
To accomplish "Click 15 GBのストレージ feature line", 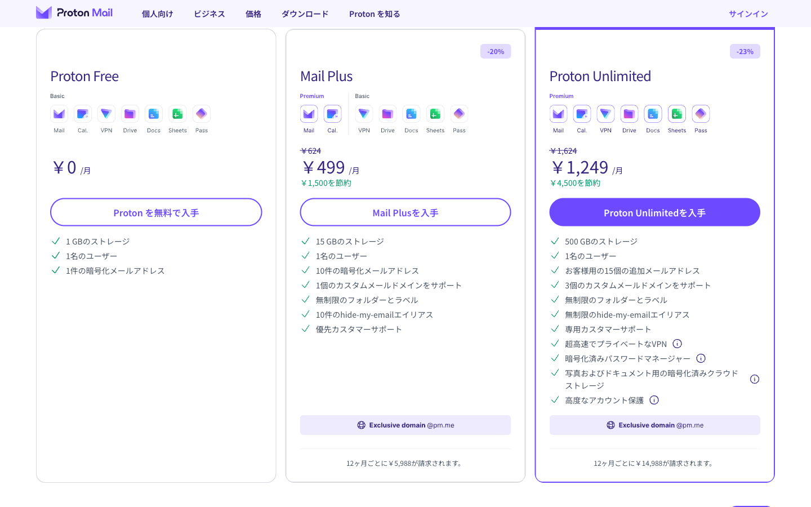I will (x=350, y=241).
